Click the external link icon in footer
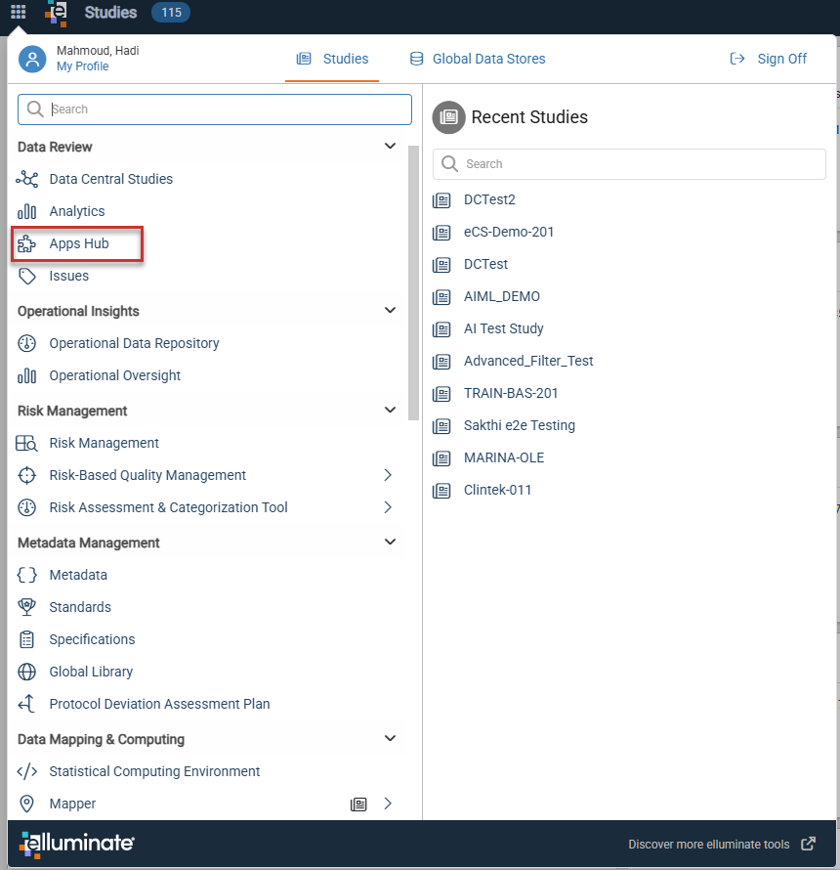Viewport: 840px width, 870px height. (808, 844)
